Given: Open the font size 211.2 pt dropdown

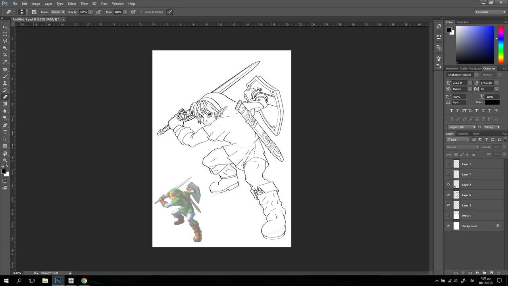Looking at the screenshot, I should 470,83.
